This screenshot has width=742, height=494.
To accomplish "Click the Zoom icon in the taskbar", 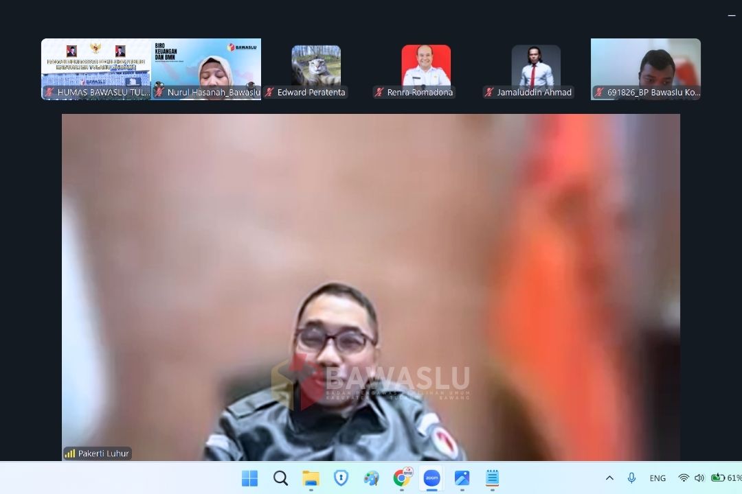I will pos(431,478).
